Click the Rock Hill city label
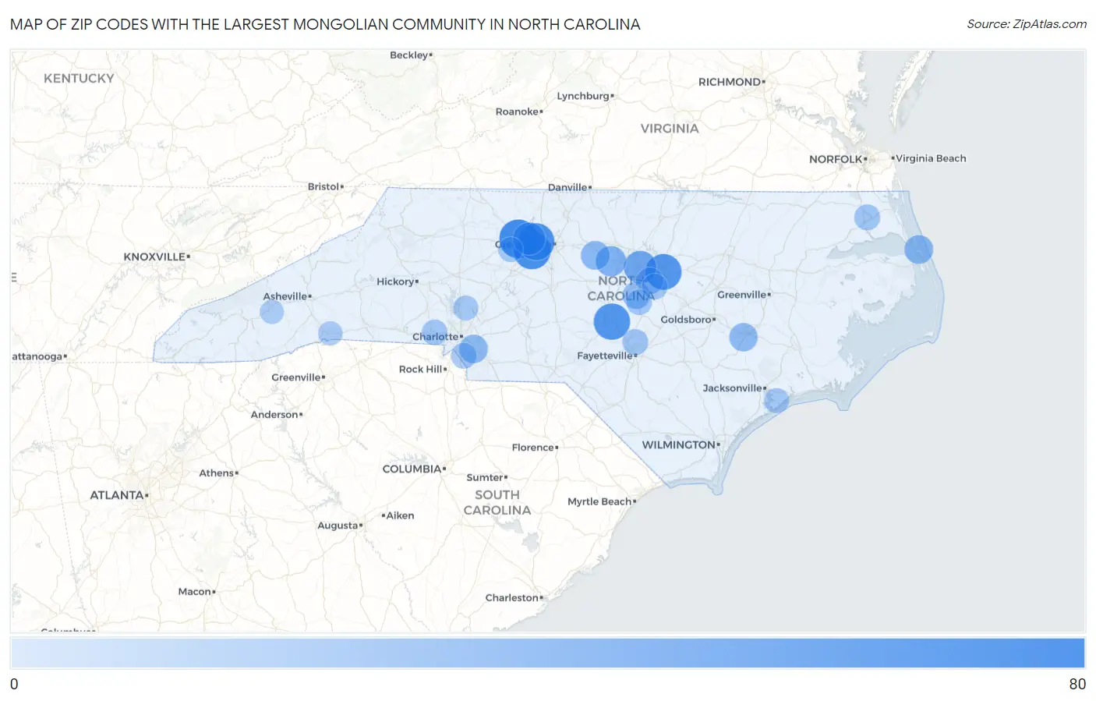Screen dimensions: 1096x701 [421, 370]
